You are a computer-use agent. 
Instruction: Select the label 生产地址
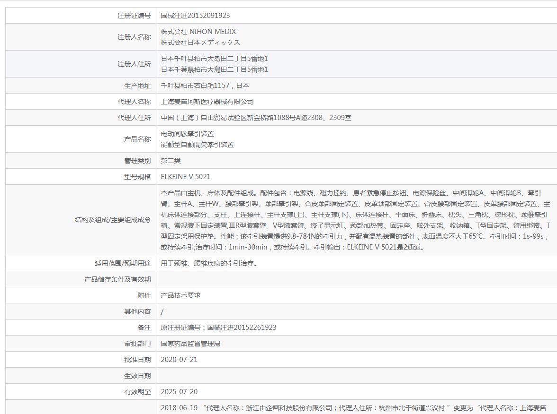[137, 86]
